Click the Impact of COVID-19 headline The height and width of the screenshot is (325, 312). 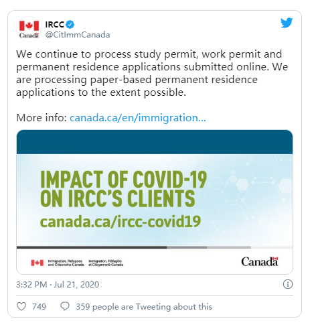click(x=124, y=189)
